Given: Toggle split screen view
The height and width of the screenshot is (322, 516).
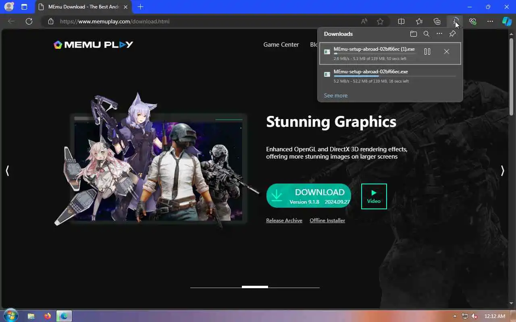Looking at the screenshot, I should [401, 21].
